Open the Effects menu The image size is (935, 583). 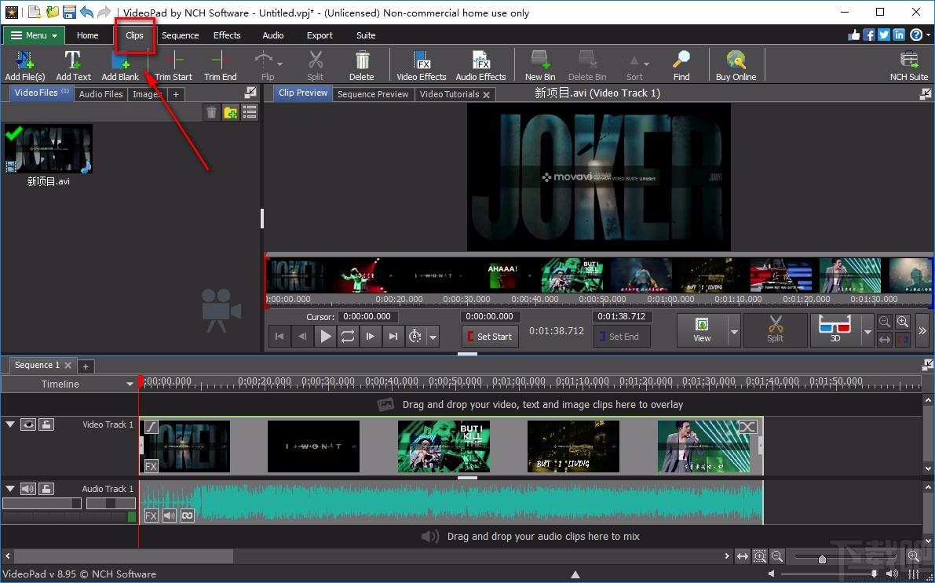(x=227, y=35)
